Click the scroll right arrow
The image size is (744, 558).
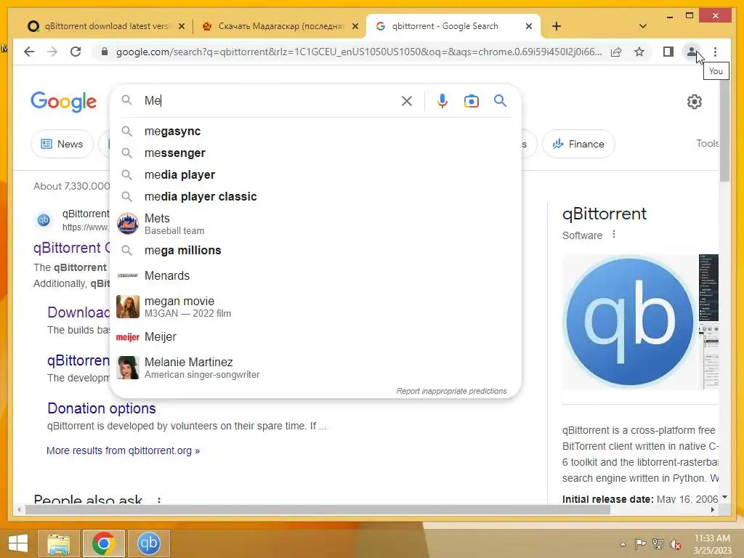712,510
